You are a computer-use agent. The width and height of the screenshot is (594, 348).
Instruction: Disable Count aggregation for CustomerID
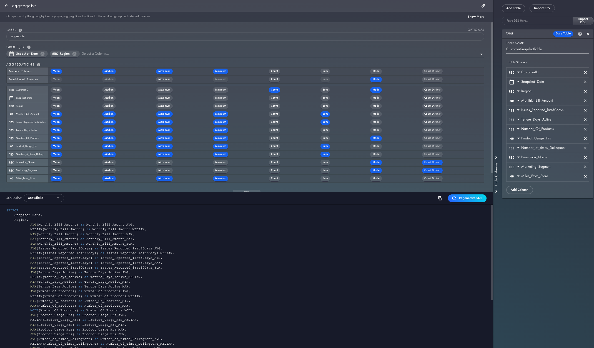point(274,90)
